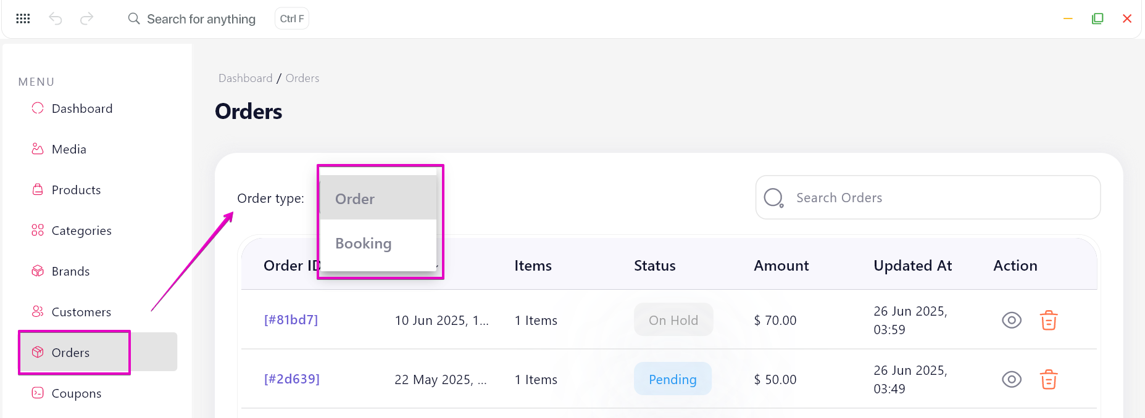Screen dimensions: 1145x418
Task: Click the undo arrow icon
Action: tap(56, 18)
